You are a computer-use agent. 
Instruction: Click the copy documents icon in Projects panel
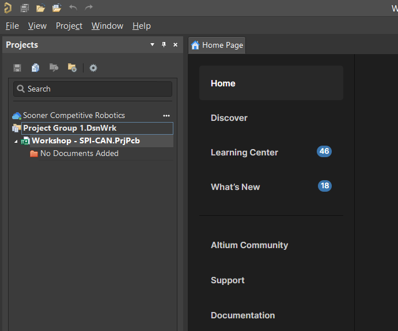click(x=35, y=68)
